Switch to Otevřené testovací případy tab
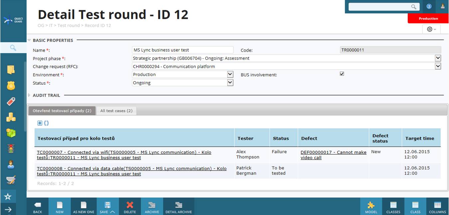 [62, 110]
